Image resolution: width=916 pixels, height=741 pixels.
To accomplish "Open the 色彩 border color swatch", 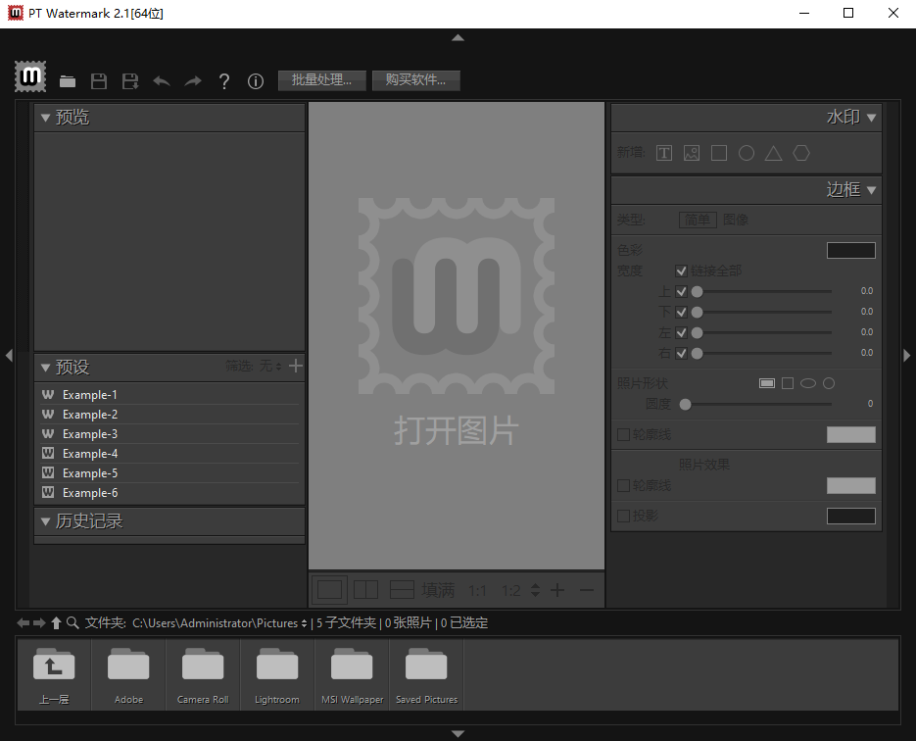I will [x=850, y=250].
